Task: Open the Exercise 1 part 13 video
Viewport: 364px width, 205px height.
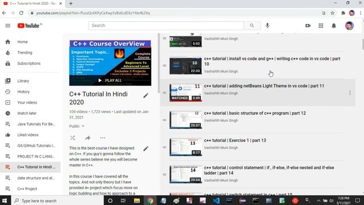Action: pos(235,141)
